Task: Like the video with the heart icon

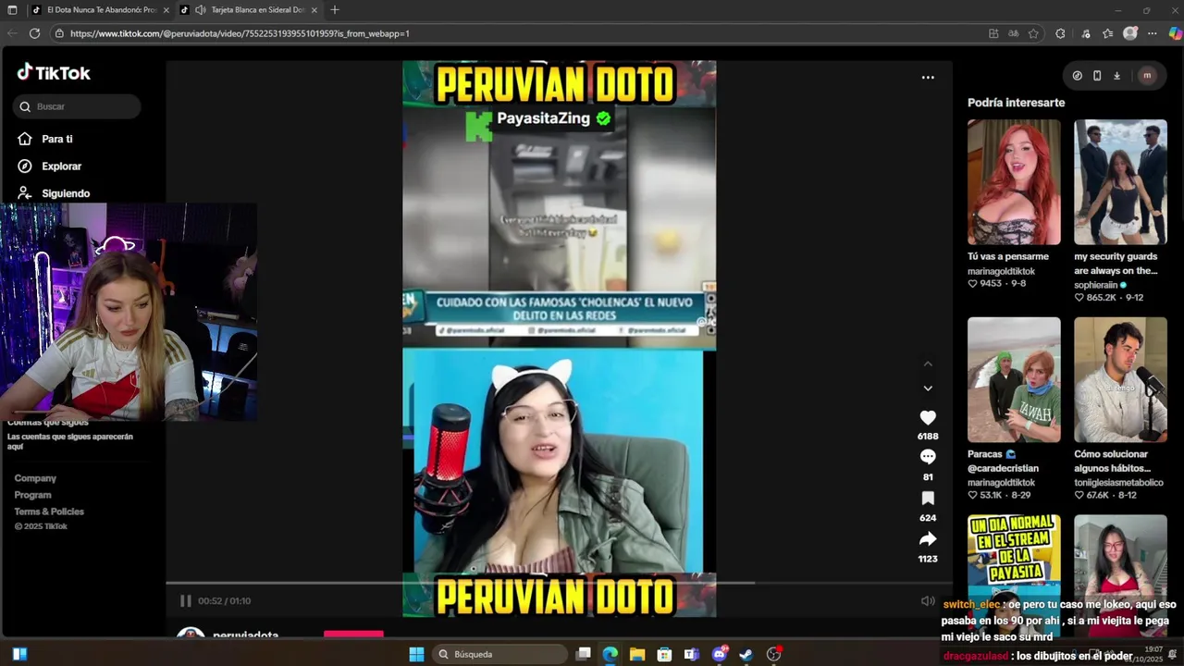Action: 928,418
